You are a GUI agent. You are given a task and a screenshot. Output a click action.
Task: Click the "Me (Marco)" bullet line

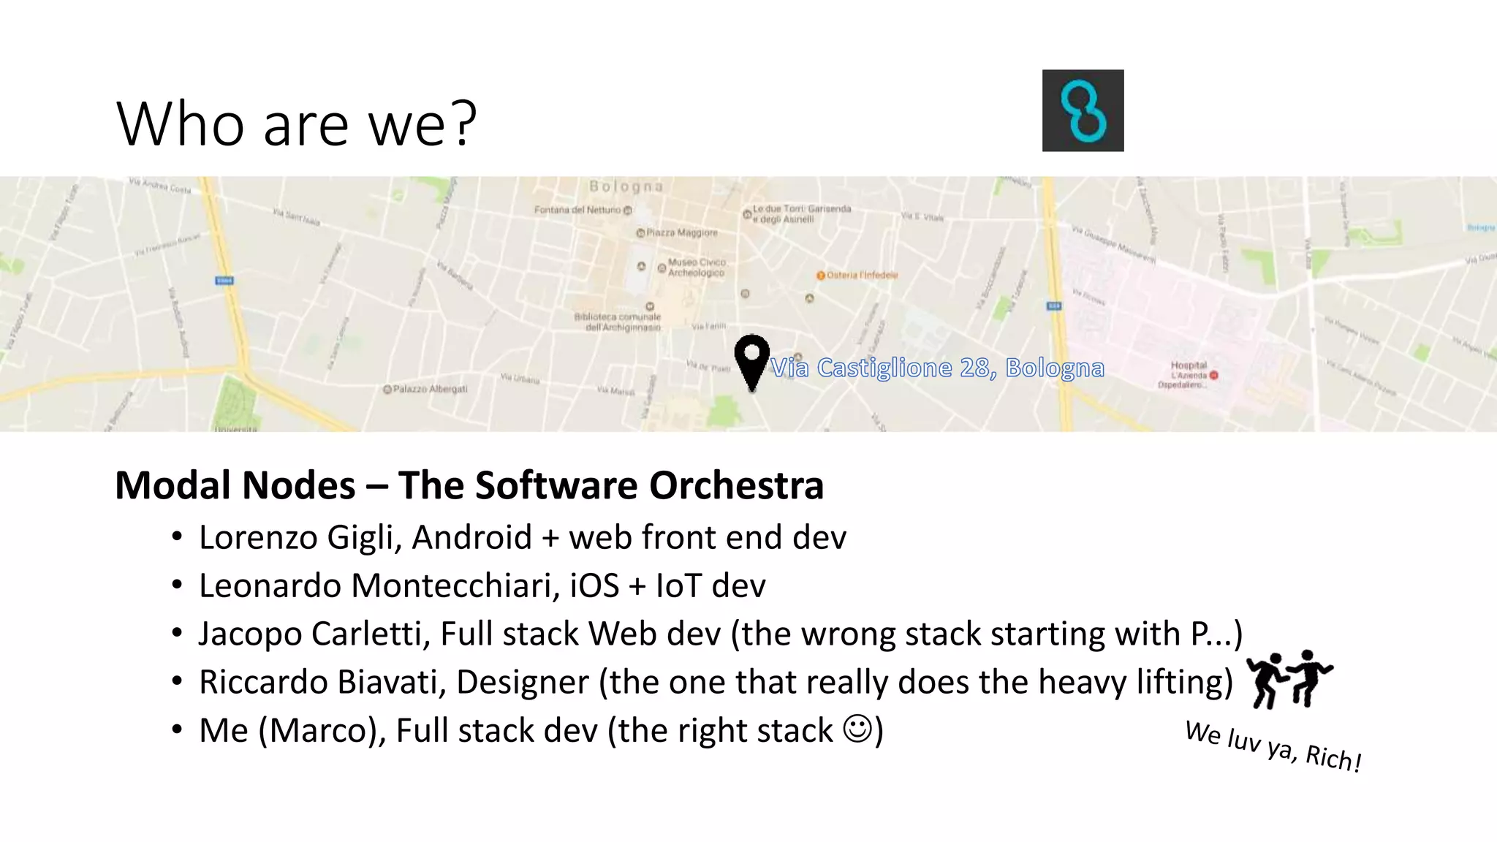click(x=541, y=730)
